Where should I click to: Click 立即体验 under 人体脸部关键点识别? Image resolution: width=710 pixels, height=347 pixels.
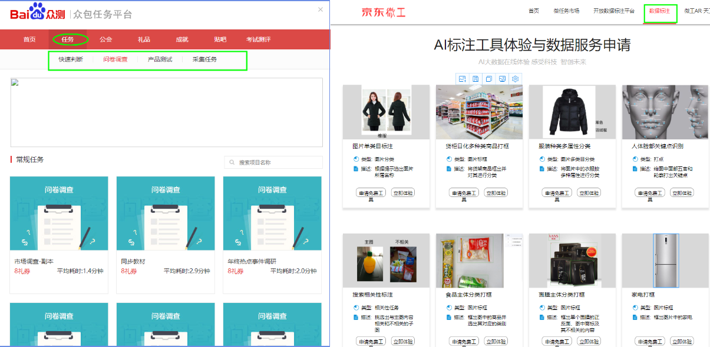tap(682, 193)
